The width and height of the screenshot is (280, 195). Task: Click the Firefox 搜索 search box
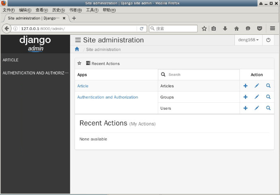point(173,29)
